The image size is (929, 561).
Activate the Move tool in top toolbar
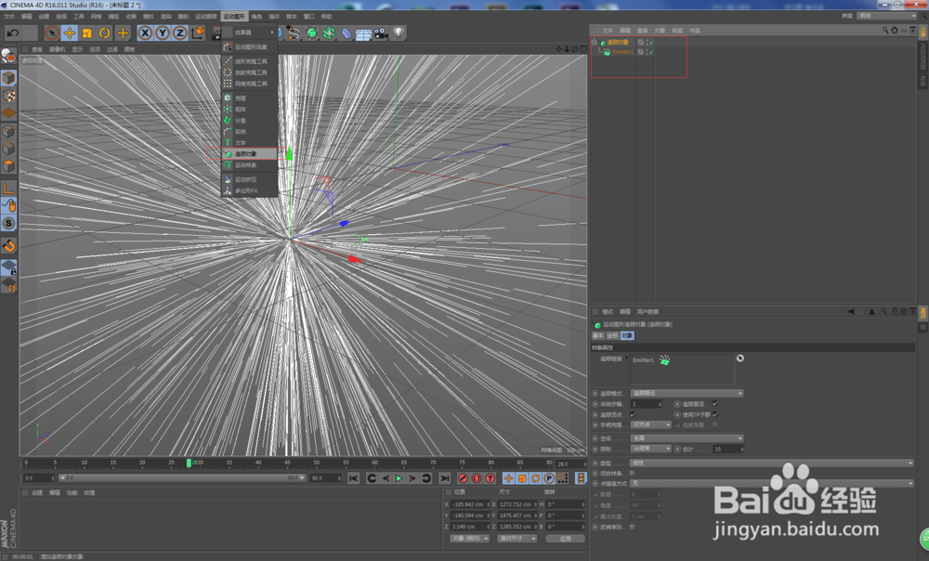[x=70, y=33]
